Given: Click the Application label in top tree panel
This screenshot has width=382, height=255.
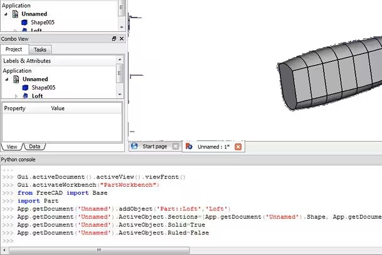Looking at the screenshot, I should (16, 6).
